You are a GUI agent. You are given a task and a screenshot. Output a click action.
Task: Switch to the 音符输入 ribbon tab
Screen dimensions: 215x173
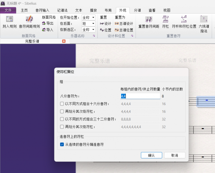click(42, 10)
